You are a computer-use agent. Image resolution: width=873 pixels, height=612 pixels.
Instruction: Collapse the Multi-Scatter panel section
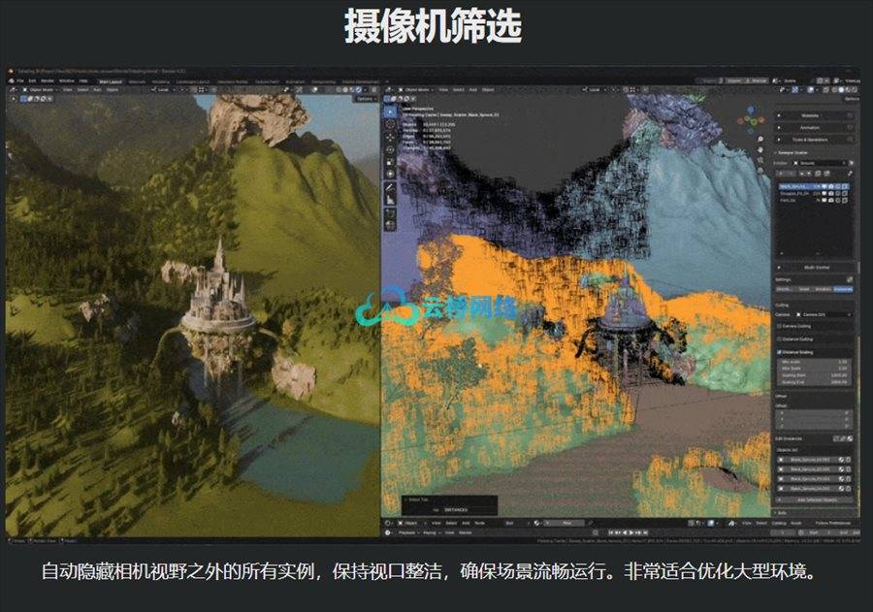815,267
